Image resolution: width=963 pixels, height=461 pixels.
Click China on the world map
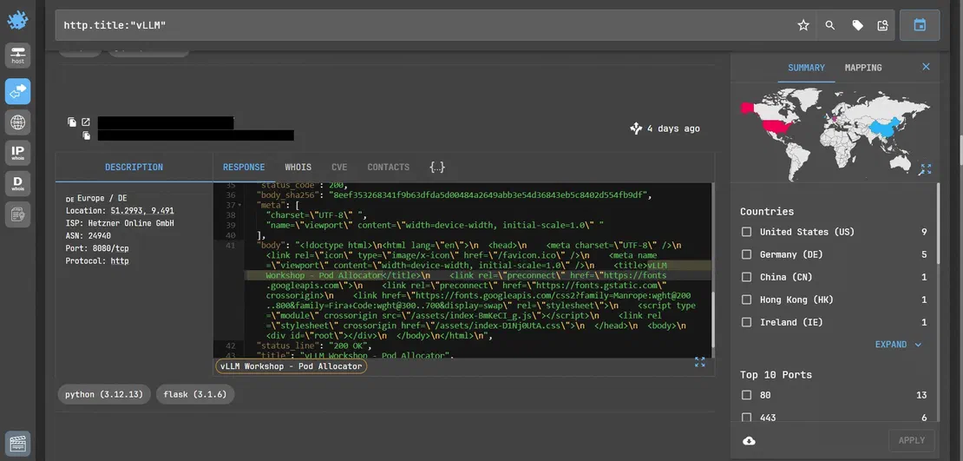[884, 129]
